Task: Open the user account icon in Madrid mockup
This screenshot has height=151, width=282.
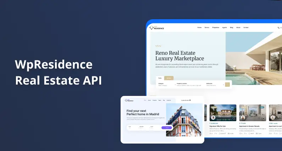Action: pyautogui.click(x=190, y=100)
